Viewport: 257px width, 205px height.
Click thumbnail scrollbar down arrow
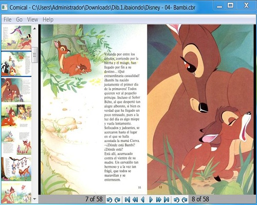(x=34, y=199)
